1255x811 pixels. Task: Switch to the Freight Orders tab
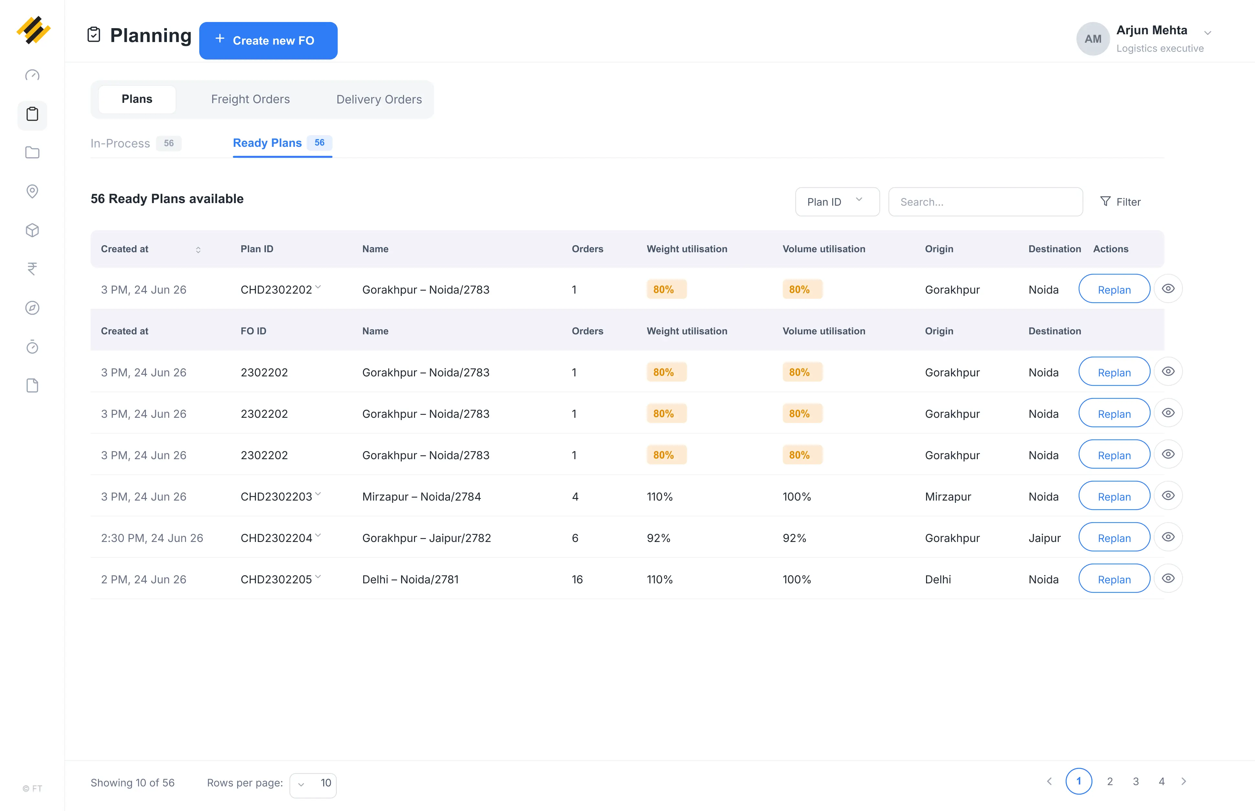tap(250, 99)
